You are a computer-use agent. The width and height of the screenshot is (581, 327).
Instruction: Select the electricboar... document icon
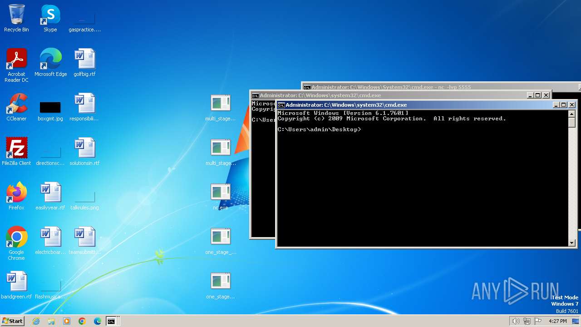(50, 241)
